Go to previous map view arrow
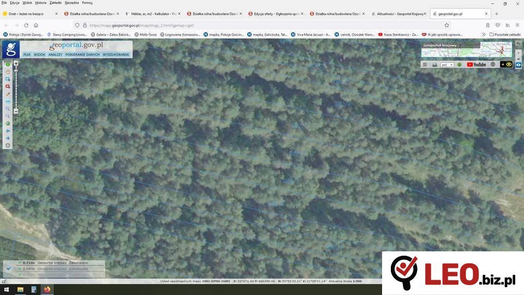Viewport: 524px width, 295px height. click(8, 131)
